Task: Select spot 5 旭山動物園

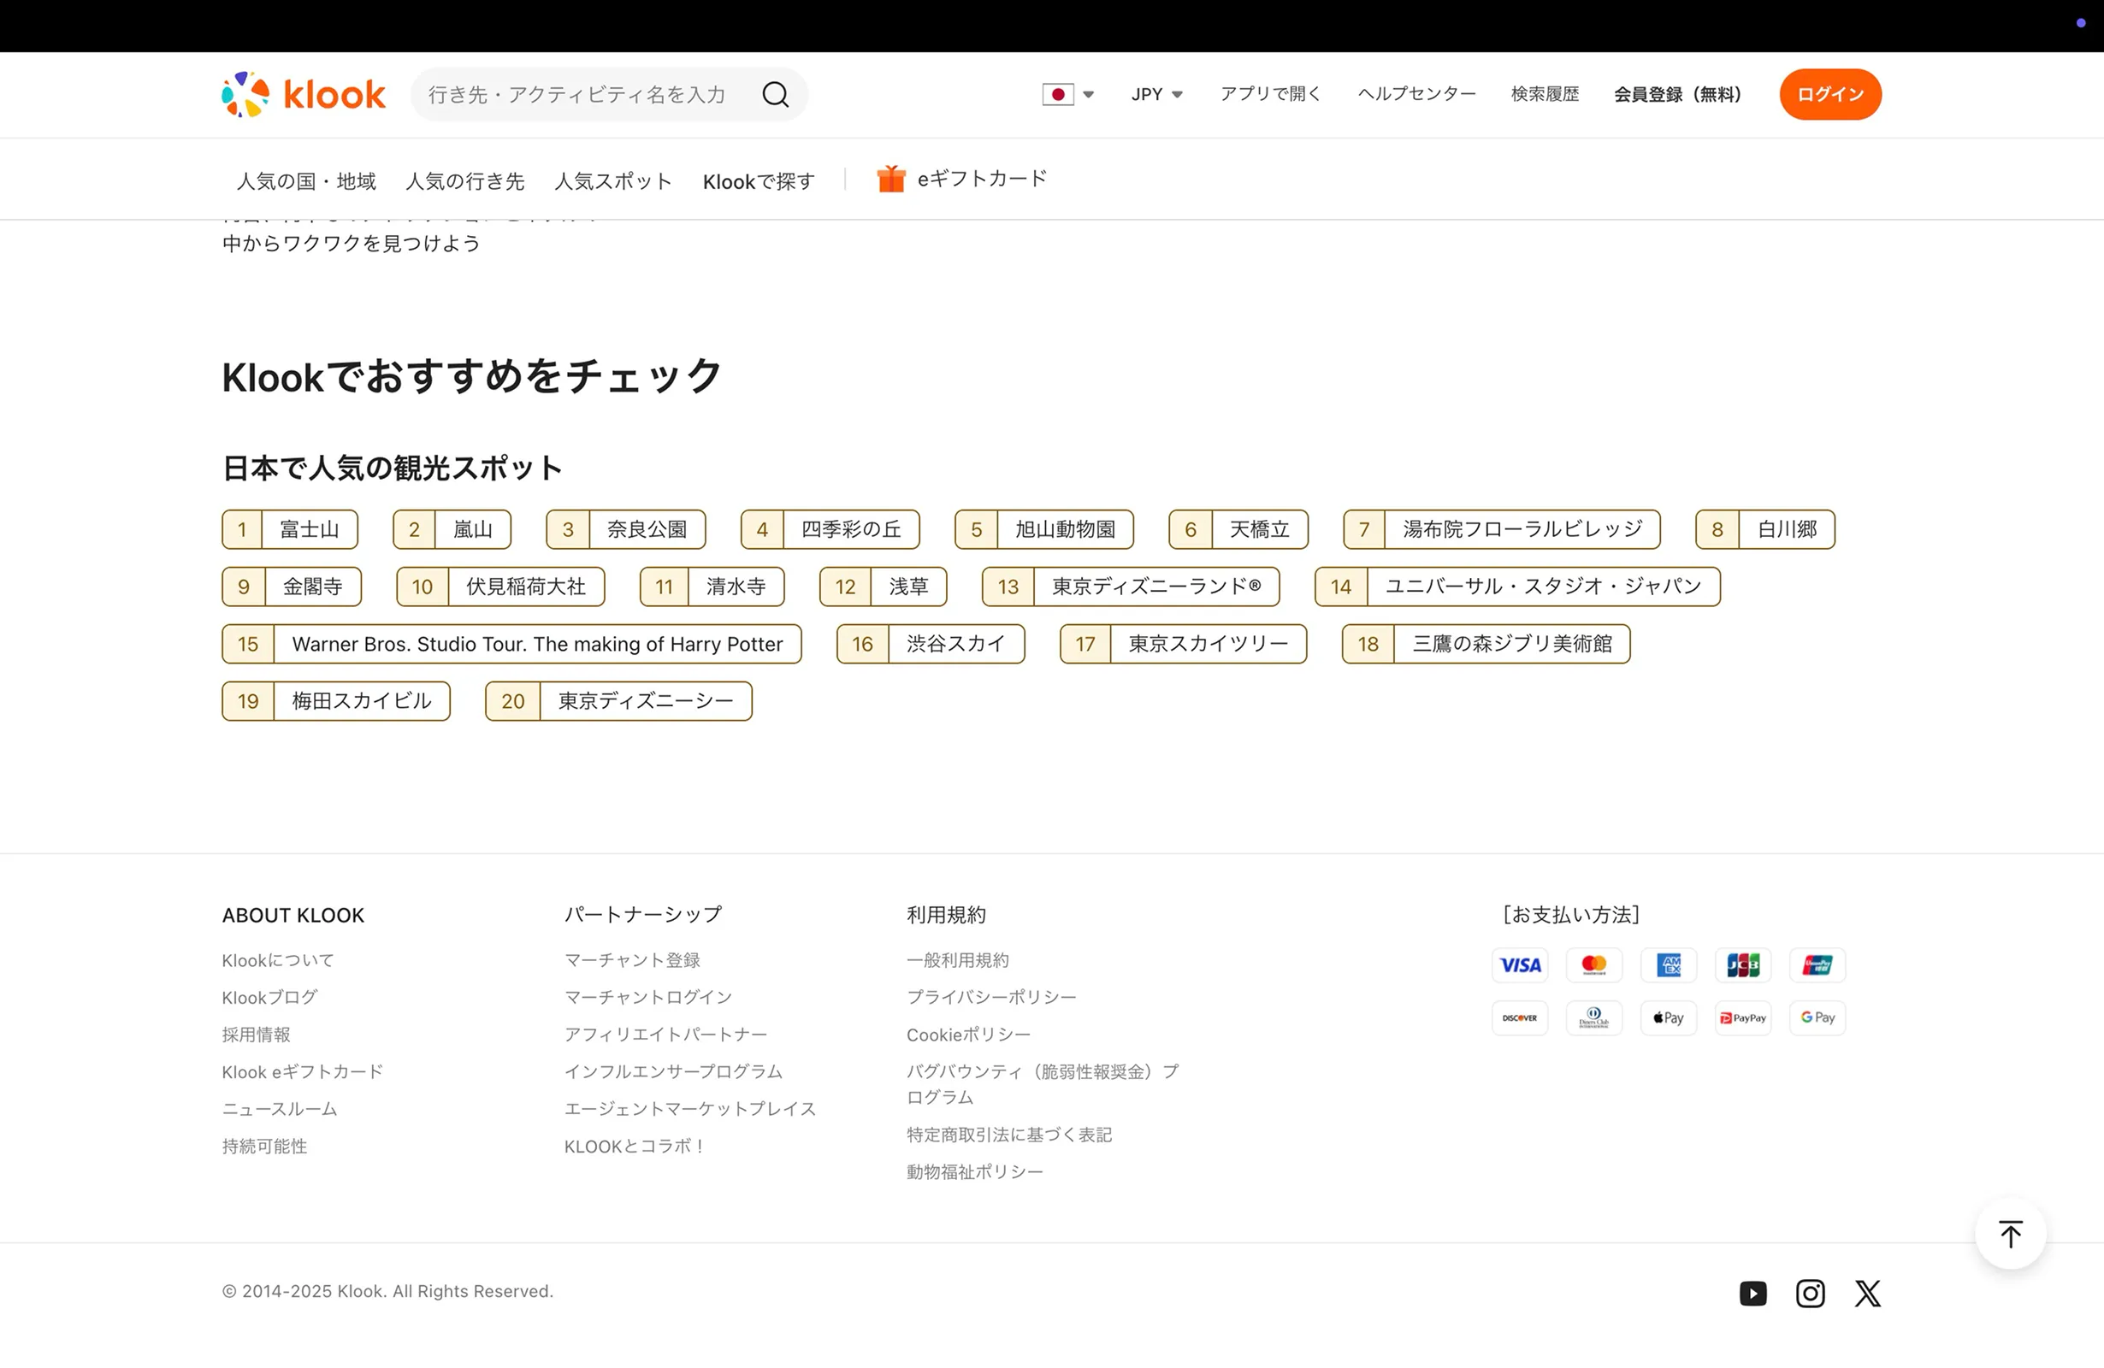Action: (1044, 529)
